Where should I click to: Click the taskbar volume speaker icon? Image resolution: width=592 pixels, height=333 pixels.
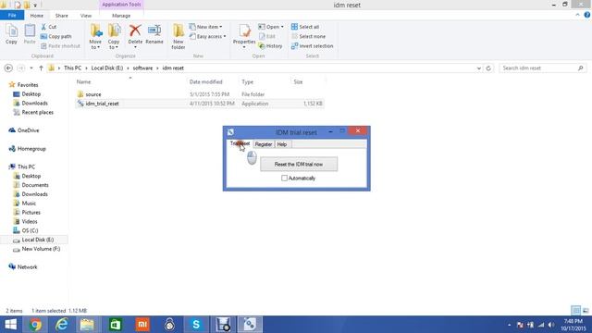[551, 325]
